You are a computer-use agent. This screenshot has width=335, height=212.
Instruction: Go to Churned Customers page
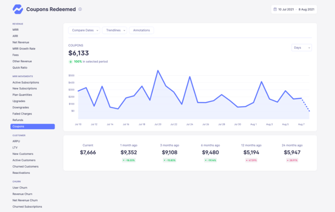[25, 166]
